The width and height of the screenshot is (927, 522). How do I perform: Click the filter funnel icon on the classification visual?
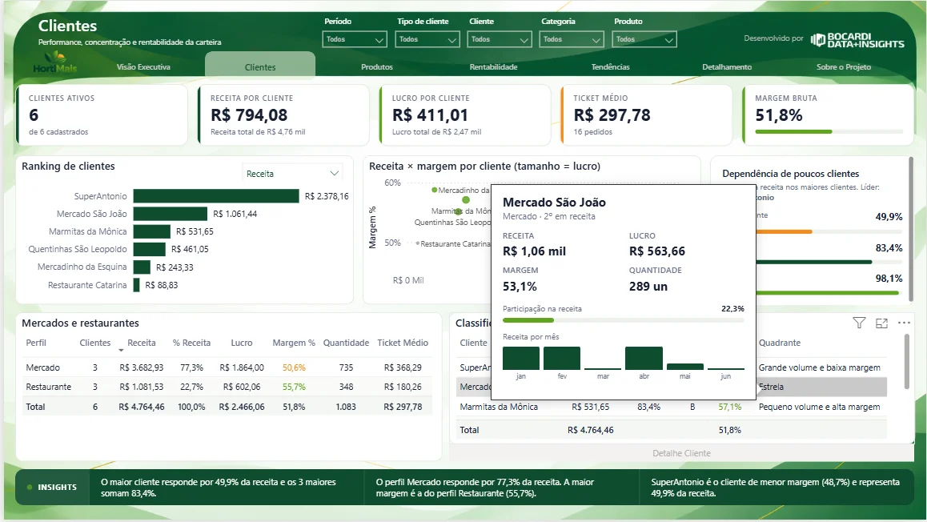click(x=859, y=323)
